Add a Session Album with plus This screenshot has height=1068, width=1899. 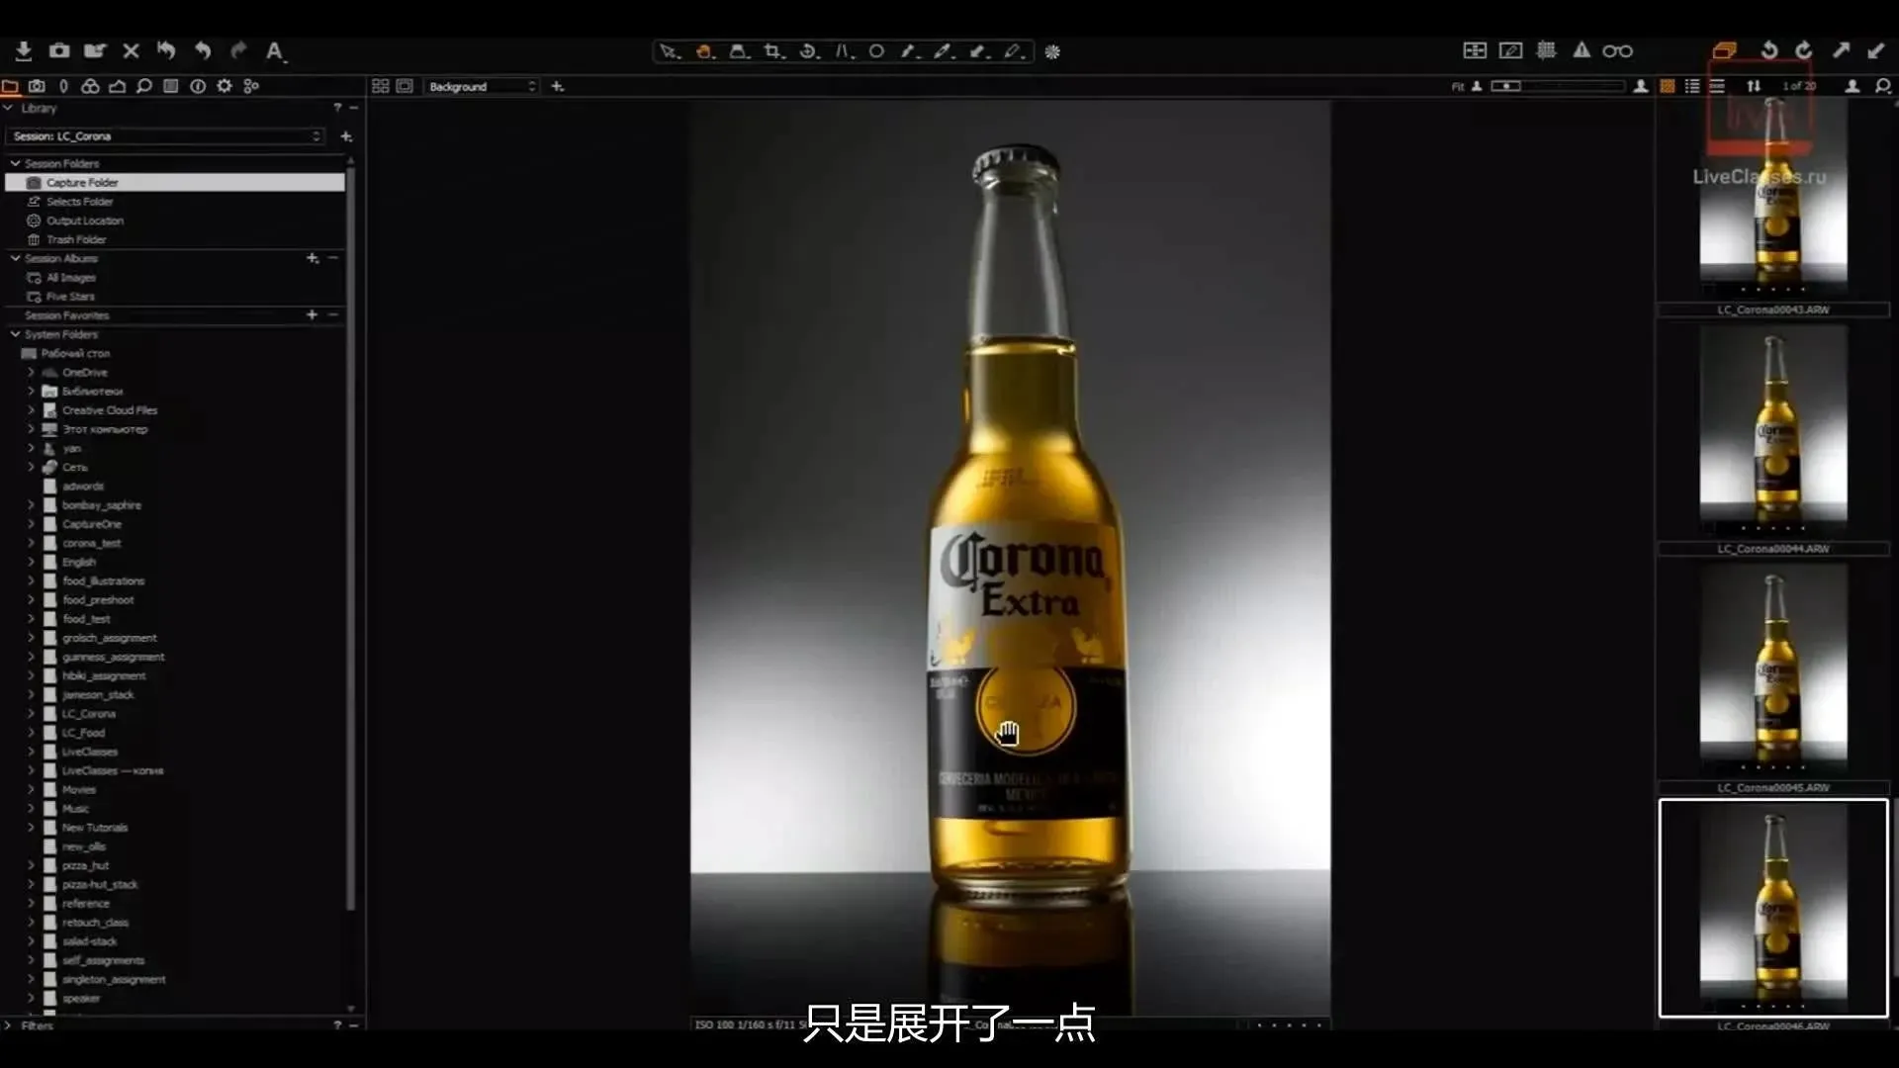click(x=312, y=258)
